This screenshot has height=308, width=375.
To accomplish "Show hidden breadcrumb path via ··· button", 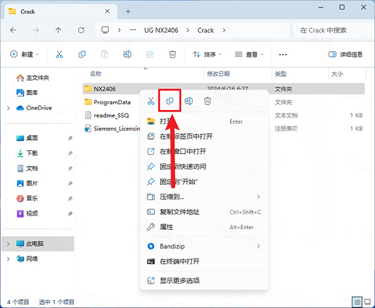I will (133, 30).
